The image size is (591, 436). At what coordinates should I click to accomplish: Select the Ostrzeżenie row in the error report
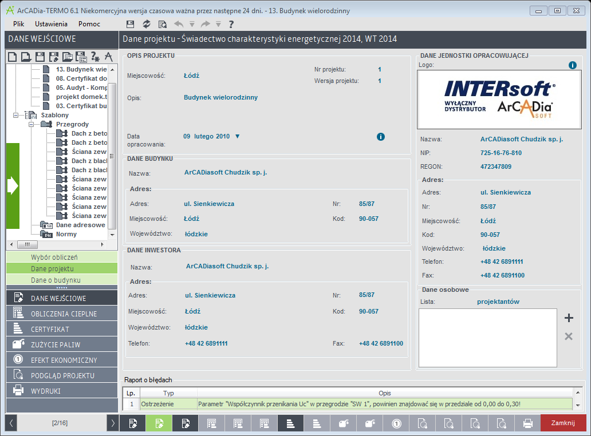347,404
